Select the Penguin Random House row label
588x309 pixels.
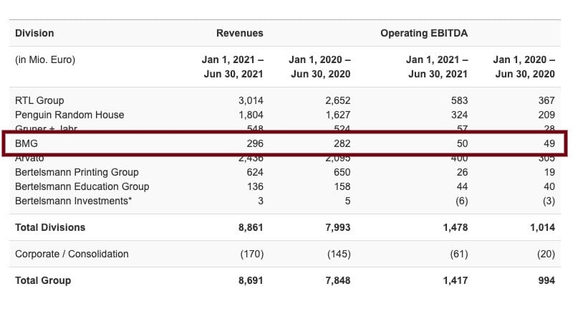[x=69, y=115]
